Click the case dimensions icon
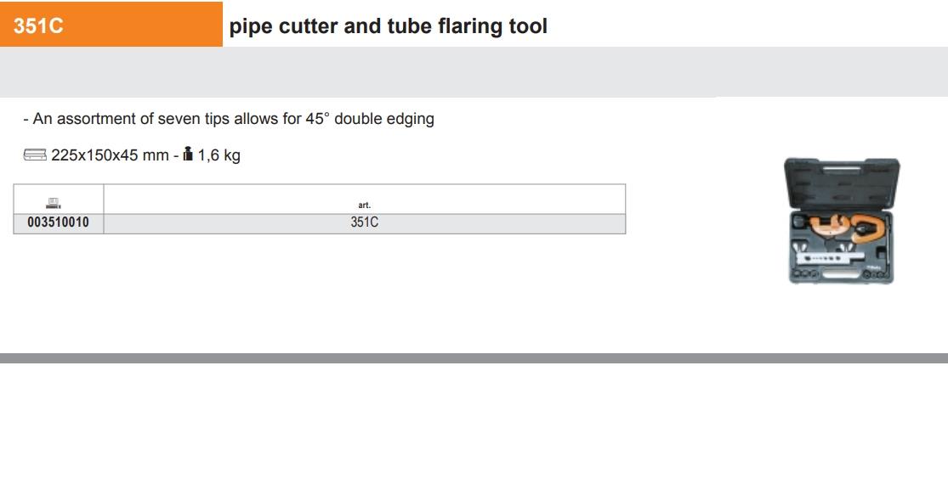Viewport: 948px width, 495px height. (x=36, y=155)
